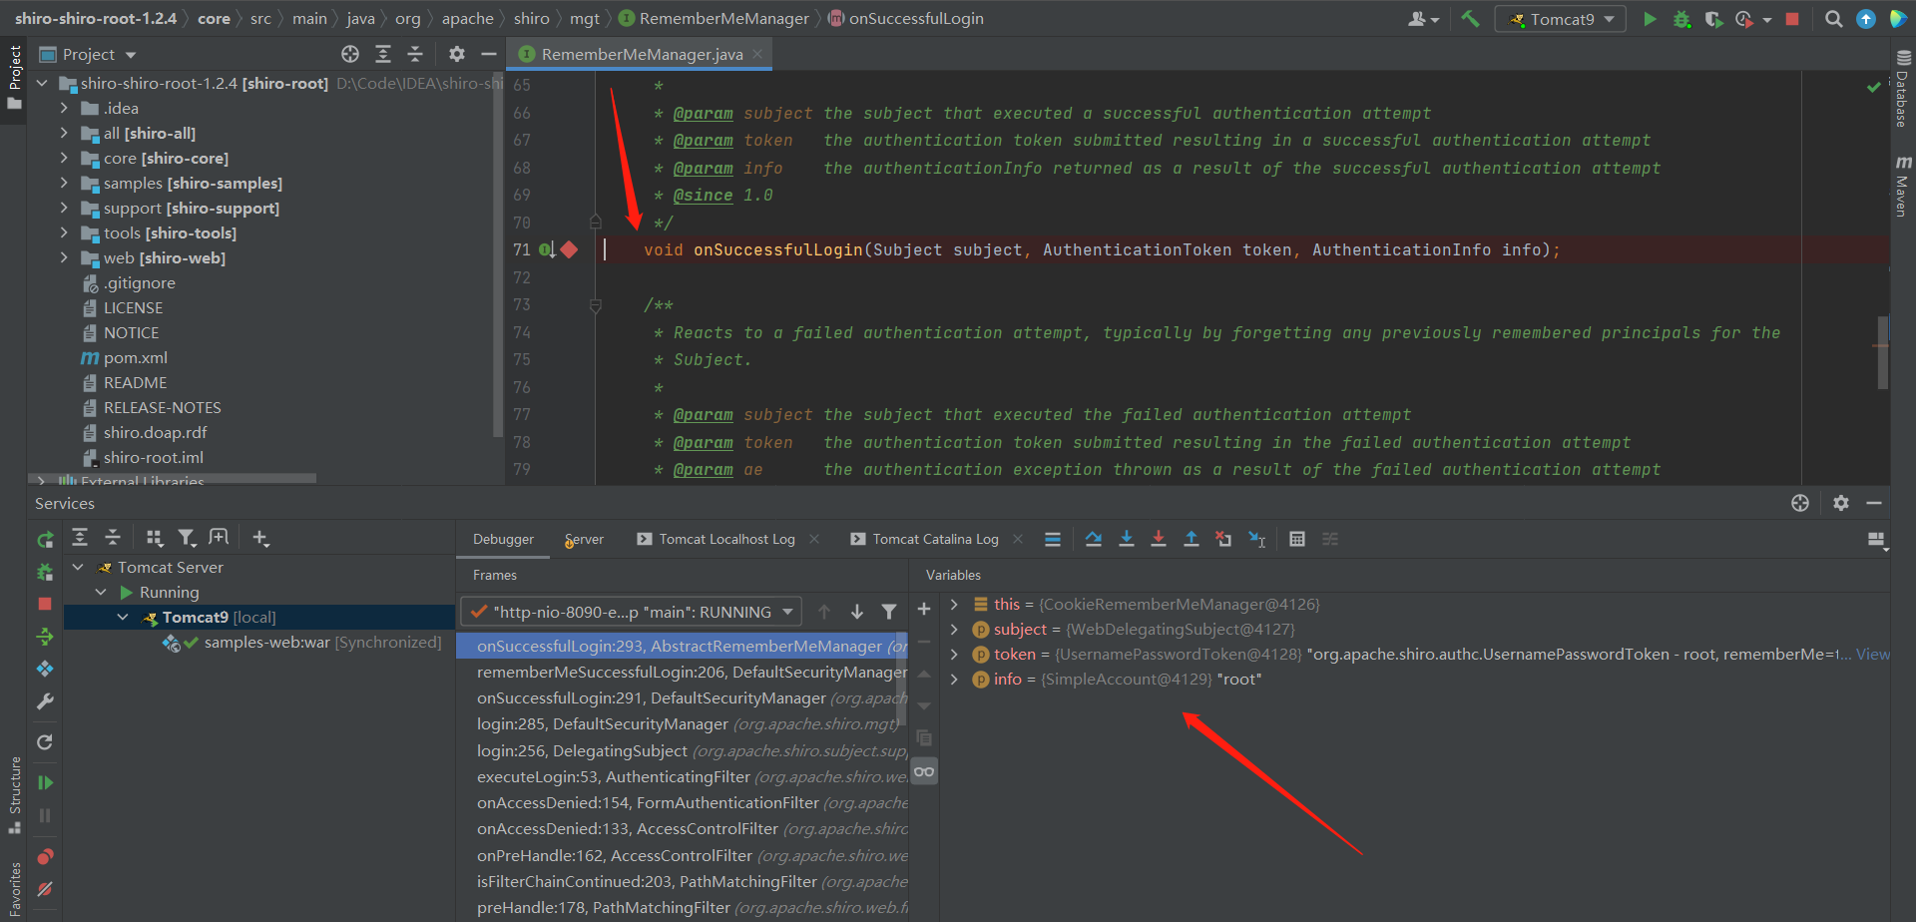Toggle the breakpoint on line 71

pos(569,249)
